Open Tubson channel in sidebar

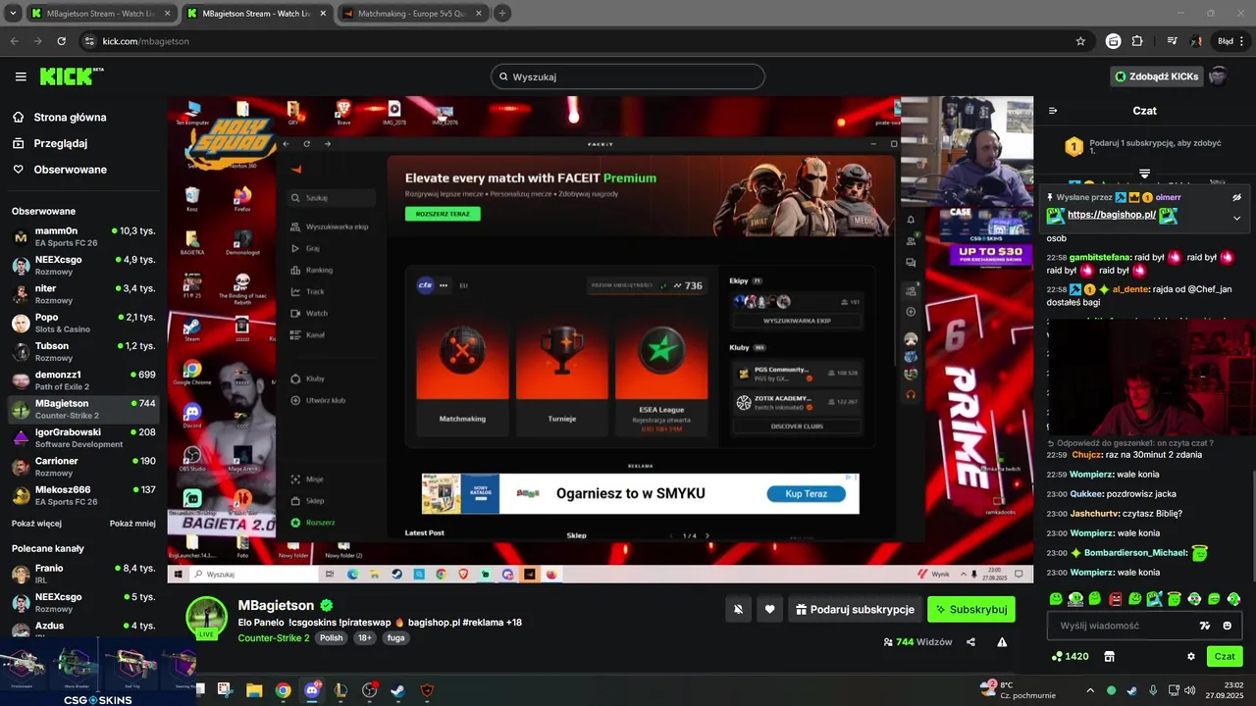coord(82,351)
